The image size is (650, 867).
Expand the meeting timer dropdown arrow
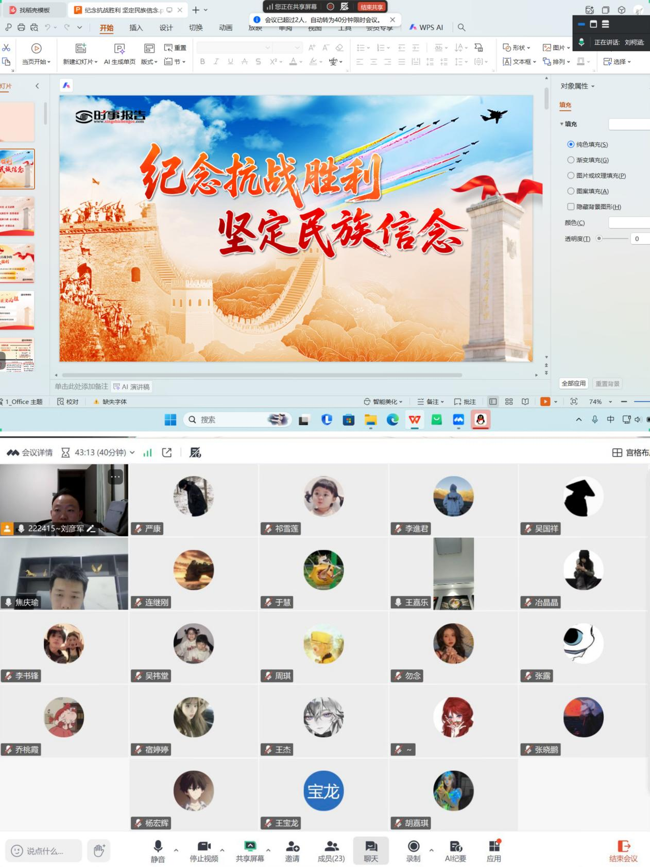[x=132, y=452]
